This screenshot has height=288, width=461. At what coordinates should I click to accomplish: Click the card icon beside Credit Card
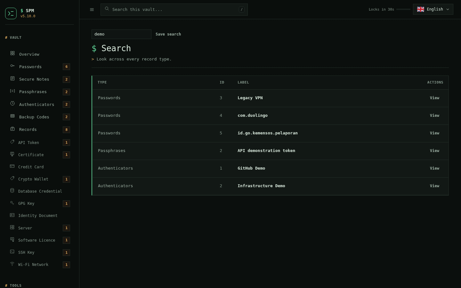[x=12, y=166]
